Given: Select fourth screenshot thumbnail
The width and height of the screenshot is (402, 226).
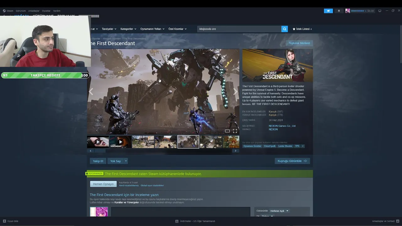Looking at the screenshot, I should point(166,142).
